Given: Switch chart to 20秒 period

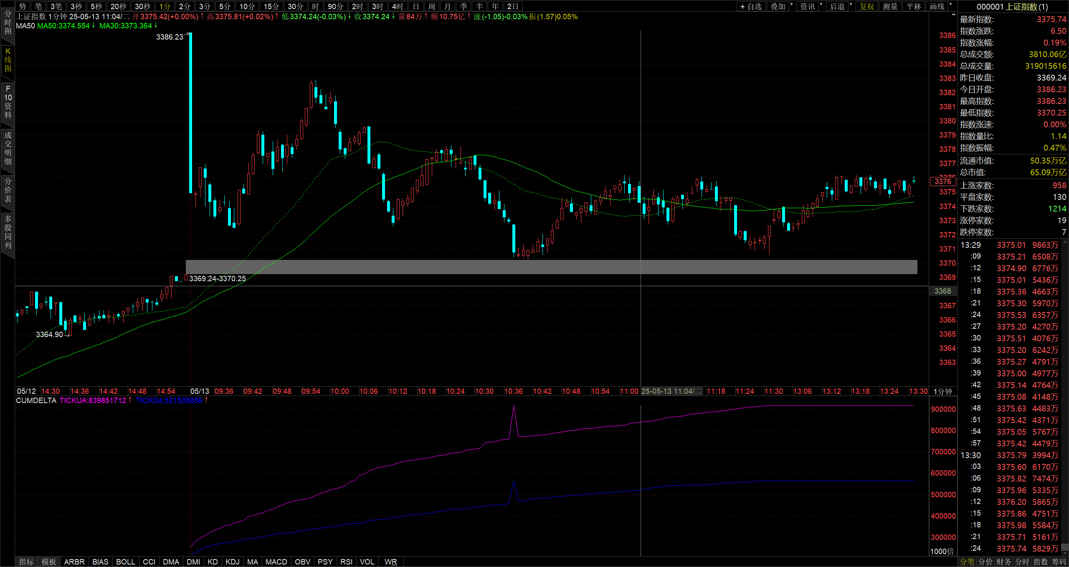Looking at the screenshot, I should tap(119, 6).
